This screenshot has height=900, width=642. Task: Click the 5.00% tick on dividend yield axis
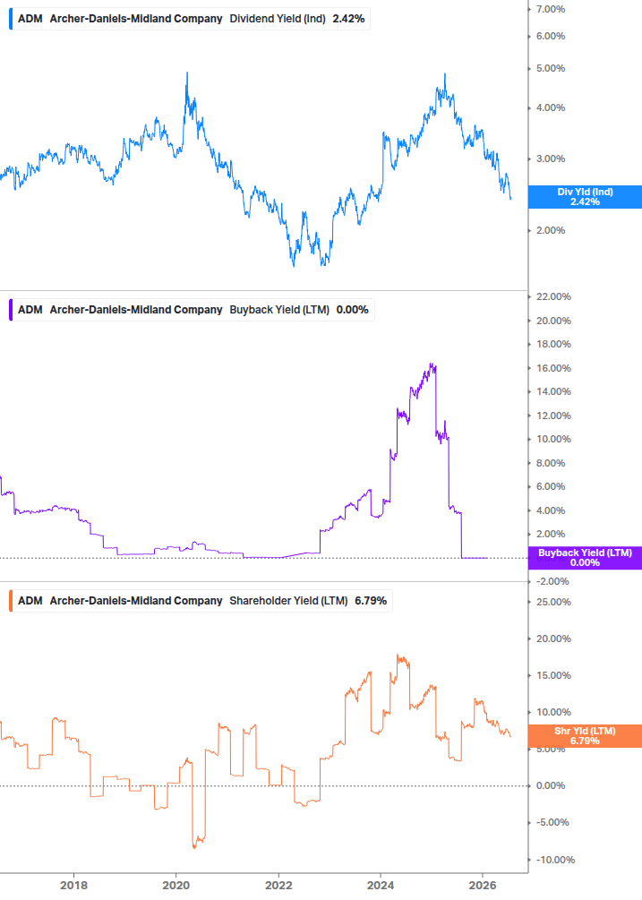(x=551, y=68)
